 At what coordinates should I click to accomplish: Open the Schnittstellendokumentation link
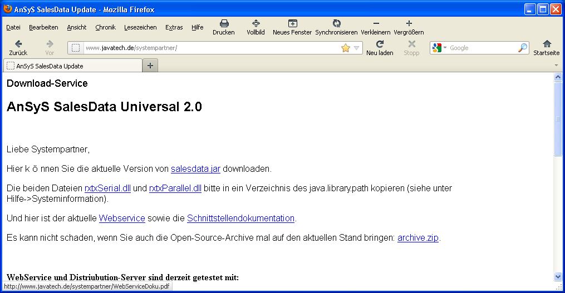pyautogui.click(x=240, y=218)
